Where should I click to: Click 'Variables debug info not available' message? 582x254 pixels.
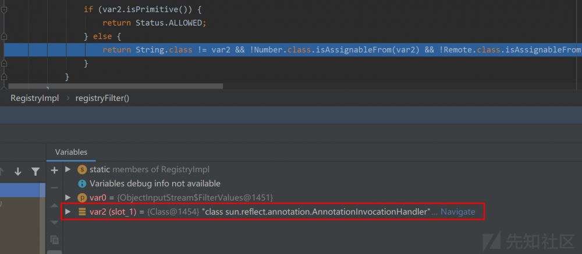155,183
